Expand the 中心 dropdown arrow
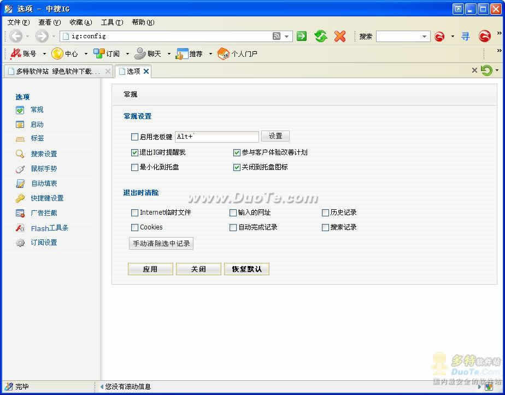Image resolution: width=505 pixels, height=395 pixels. click(86, 54)
